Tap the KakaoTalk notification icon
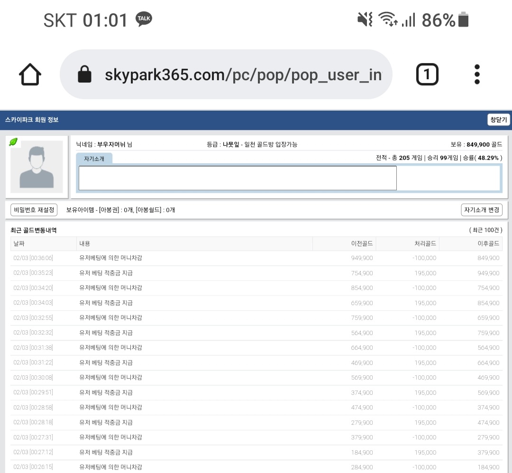The image size is (512, 473). (x=144, y=19)
